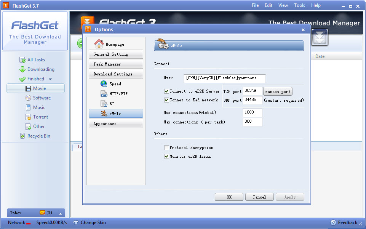Click the red Network signal indicator
366x229 pixels.
[x=29, y=223]
